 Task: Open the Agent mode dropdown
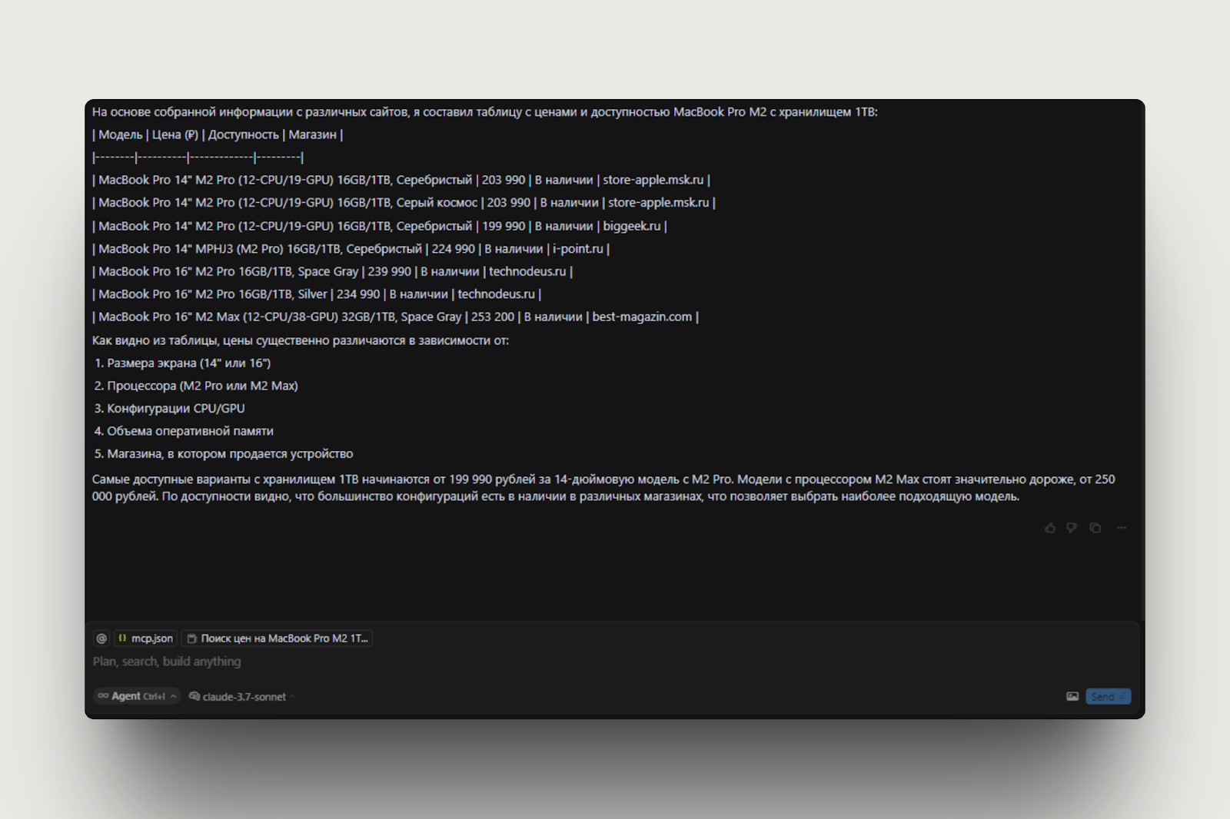click(137, 696)
